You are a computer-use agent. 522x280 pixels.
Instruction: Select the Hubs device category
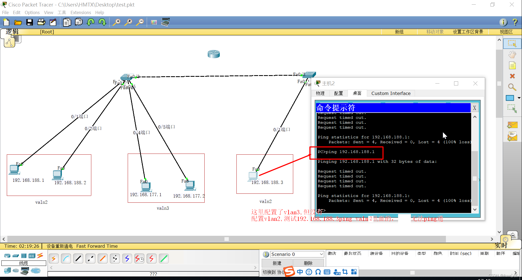tap(24, 256)
